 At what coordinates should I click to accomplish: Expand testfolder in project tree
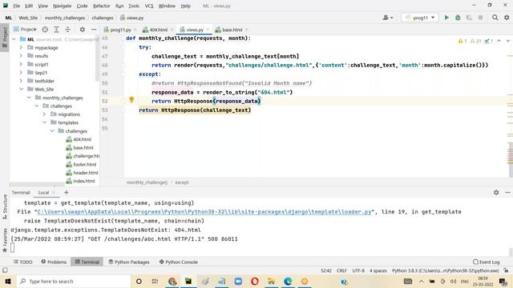click(21, 81)
